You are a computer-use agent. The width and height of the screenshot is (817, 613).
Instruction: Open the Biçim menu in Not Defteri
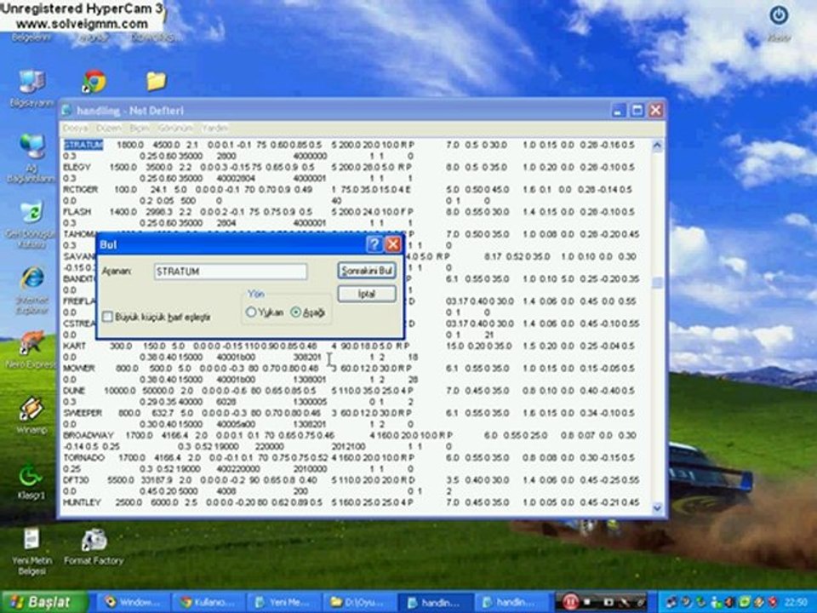pos(139,129)
